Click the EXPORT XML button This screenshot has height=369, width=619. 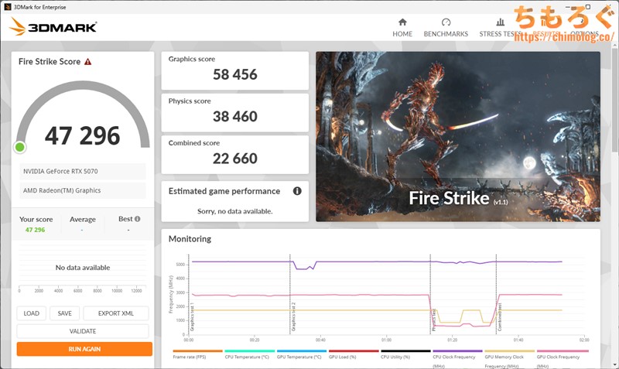point(116,313)
